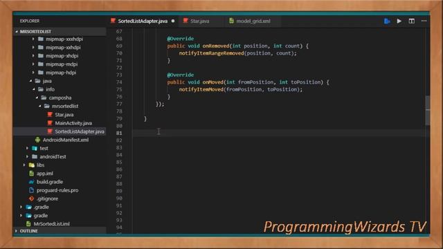Collapse the camposha folder arrow
This screenshot has width=443, height=249.
tap(37, 98)
